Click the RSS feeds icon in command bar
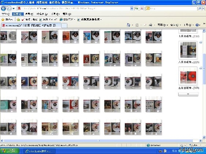This screenshot has height=154, width=206. [137, 25]
